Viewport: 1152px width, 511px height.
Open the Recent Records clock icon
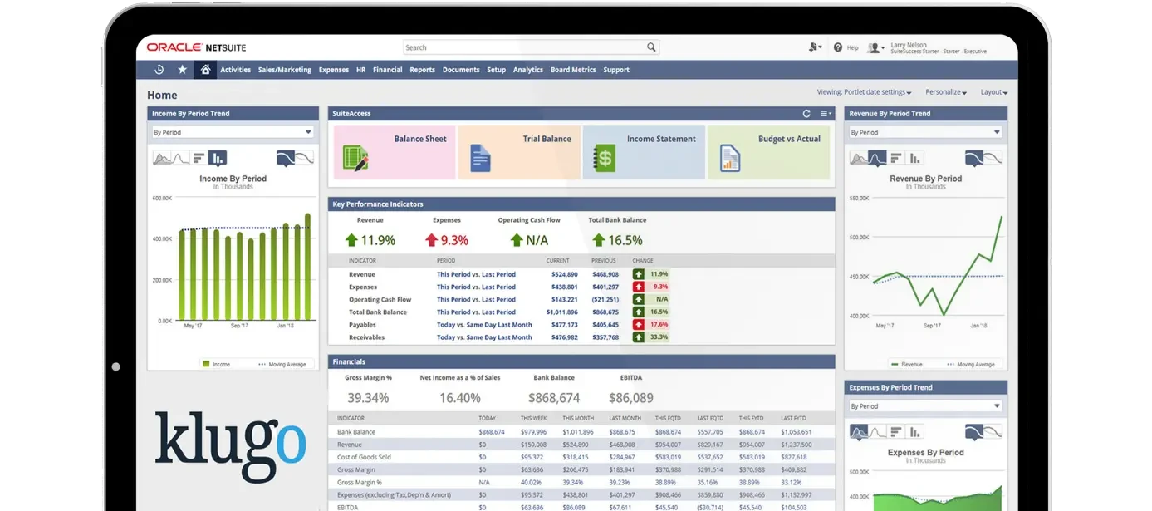(159, 70)
